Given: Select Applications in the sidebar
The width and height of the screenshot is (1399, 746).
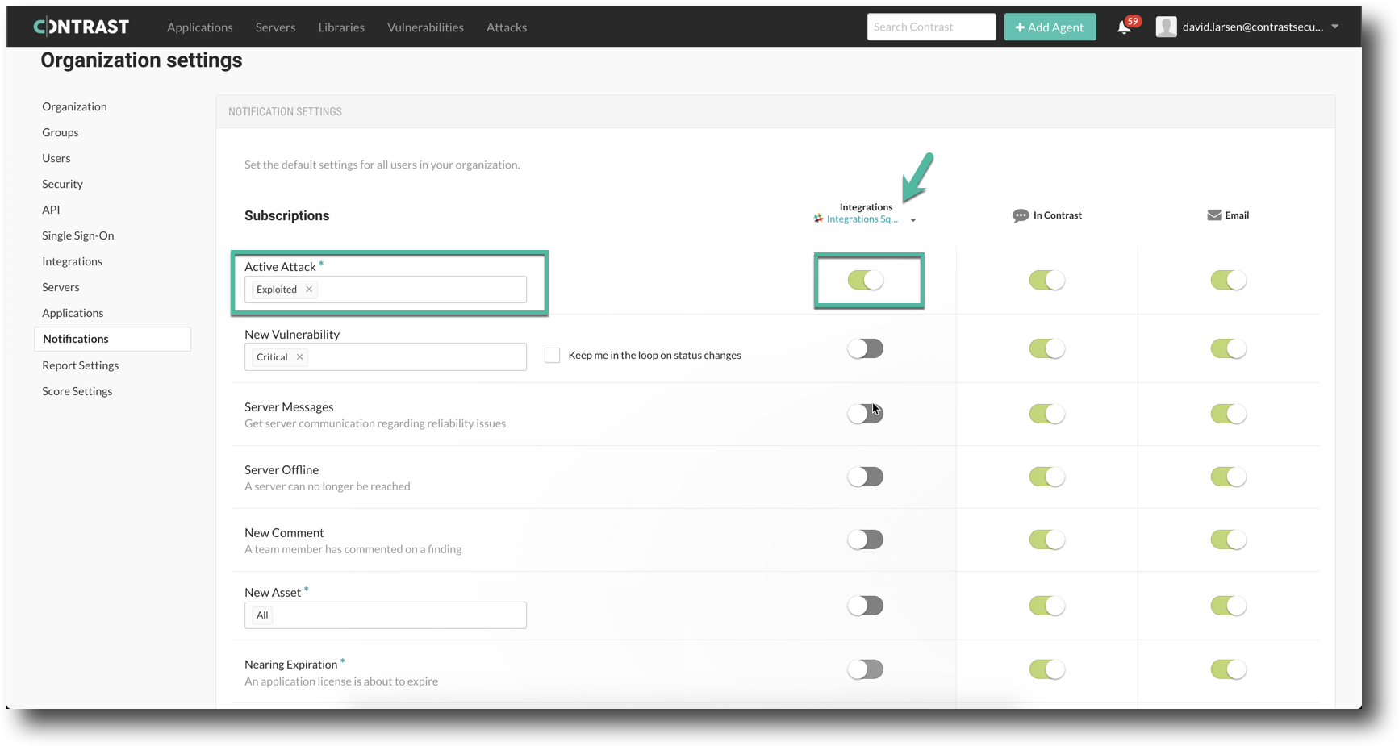Looking at the screenshot, I should pyautogui.click(x=73, y=313).
